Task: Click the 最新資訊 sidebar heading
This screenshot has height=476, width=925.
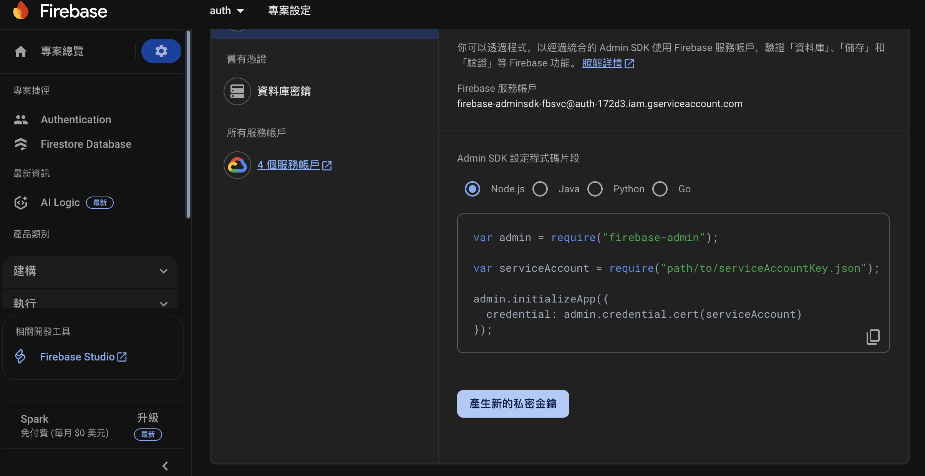Action: point(31,174)
